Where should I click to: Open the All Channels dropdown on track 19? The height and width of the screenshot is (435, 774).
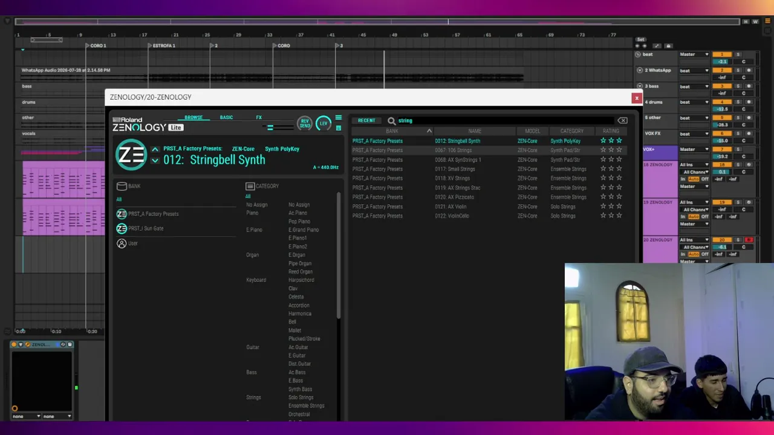coord(694,210)
